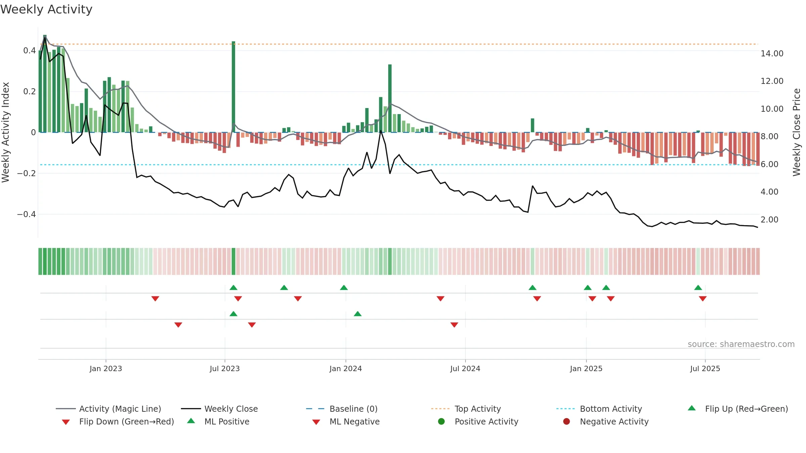806x453 pixels.
Task: Click the tall green bar in early 2024
Action: click(390, 98)
